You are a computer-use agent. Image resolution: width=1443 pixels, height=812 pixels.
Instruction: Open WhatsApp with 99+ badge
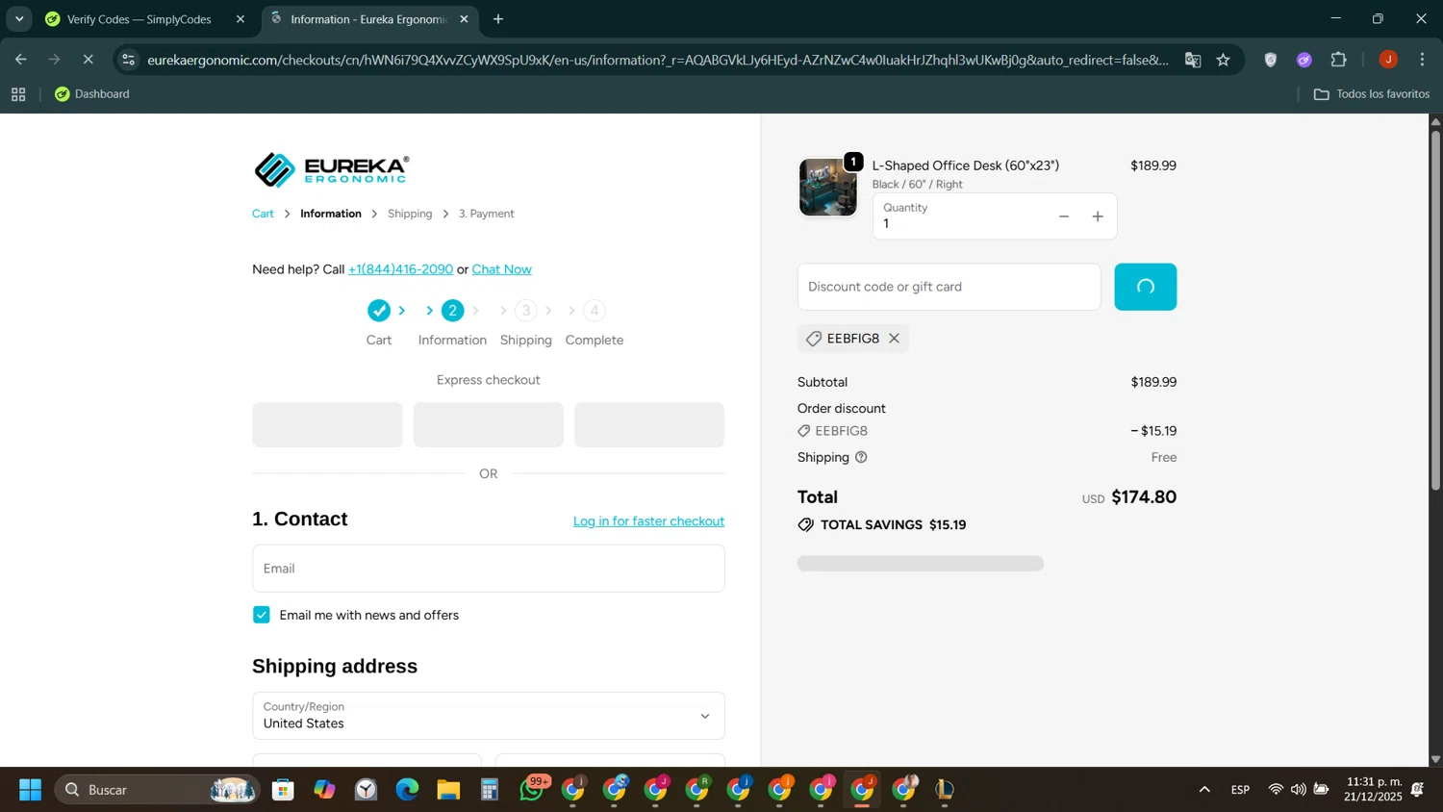532,790
